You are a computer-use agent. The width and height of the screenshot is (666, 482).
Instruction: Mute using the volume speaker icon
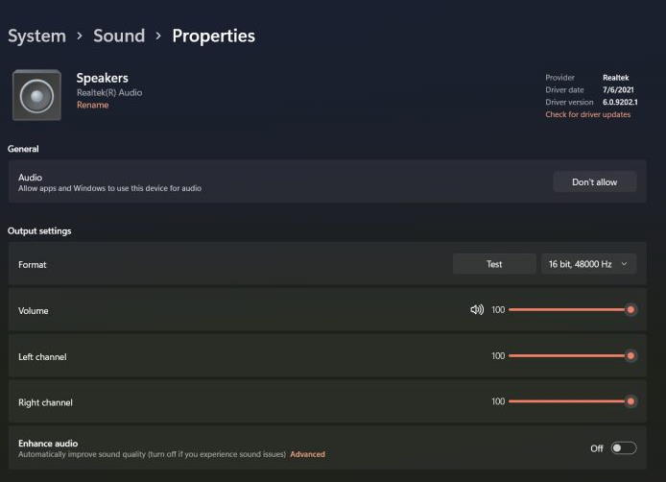(x=477, y=310)
